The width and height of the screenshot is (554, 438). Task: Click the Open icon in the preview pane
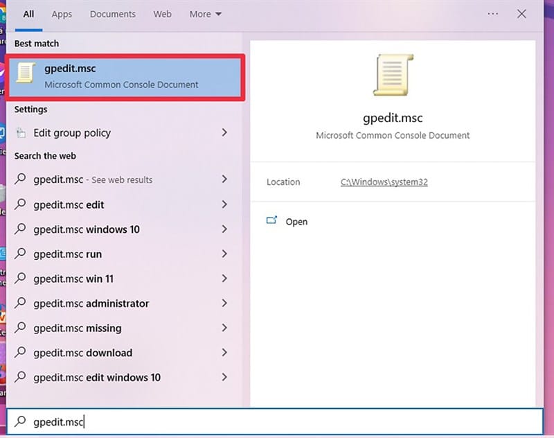271,220
